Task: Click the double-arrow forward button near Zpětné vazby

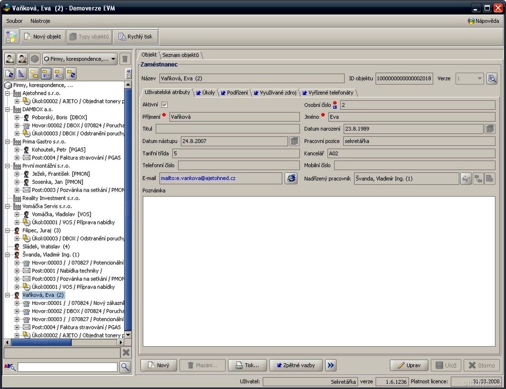Action: 331,365
